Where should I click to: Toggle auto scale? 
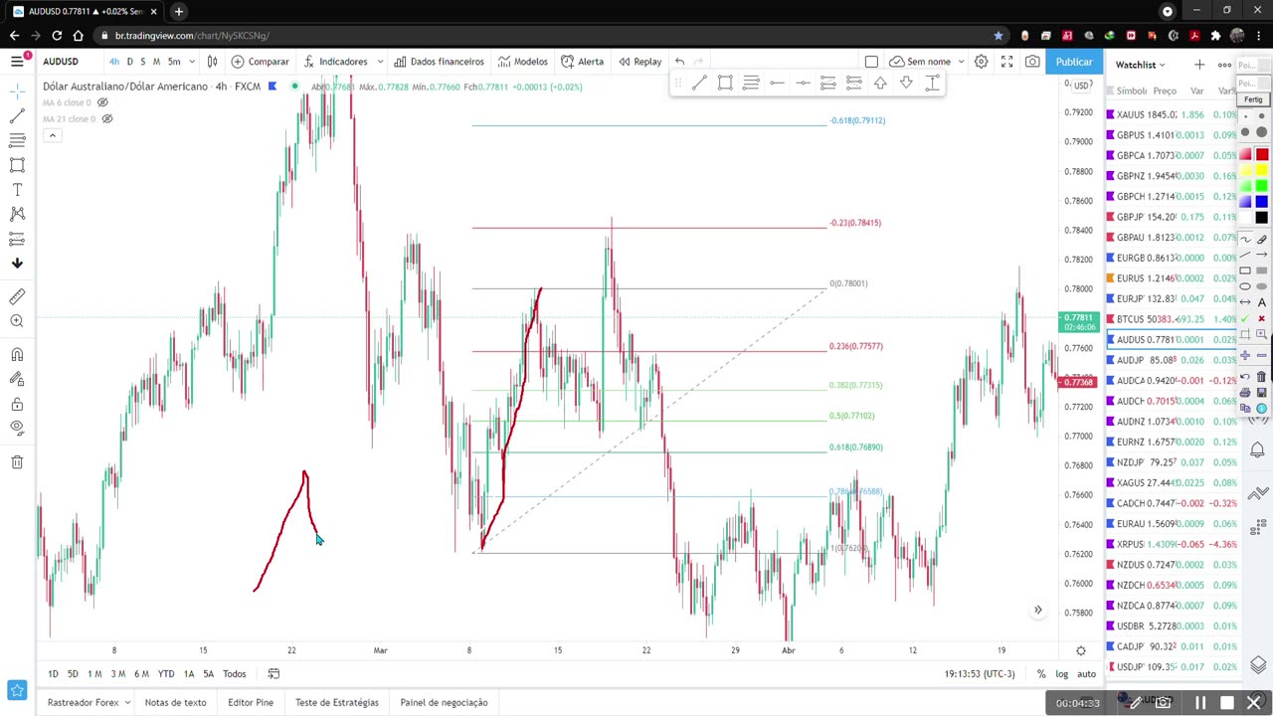pyautogui.click(x=1086, y=674)
